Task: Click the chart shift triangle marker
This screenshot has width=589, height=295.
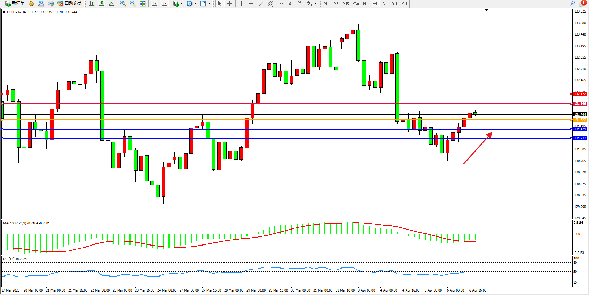Action: coord(486,10)
